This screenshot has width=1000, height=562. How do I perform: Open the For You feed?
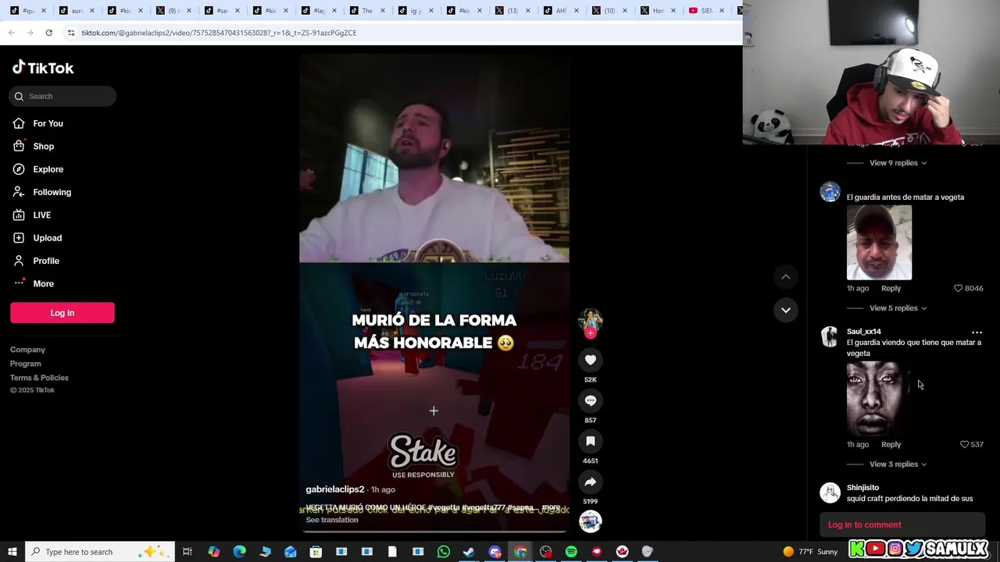tap(48, 123)
